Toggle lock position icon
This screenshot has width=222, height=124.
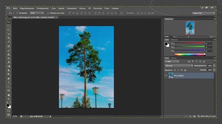pos(182,70)
